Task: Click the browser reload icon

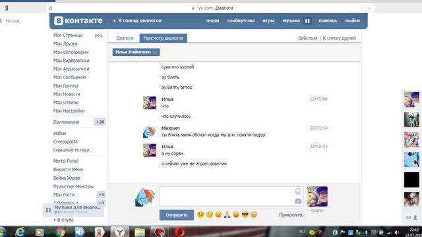Action: [51, 8]
